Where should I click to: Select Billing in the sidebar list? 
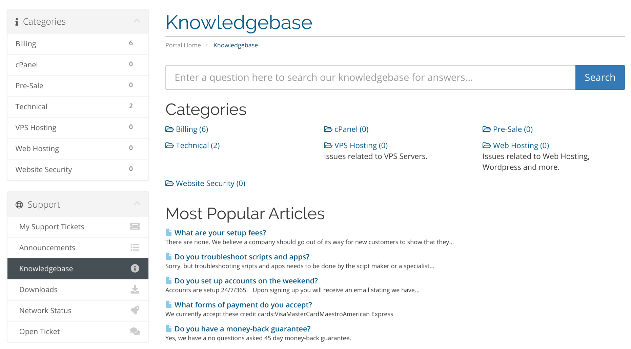78,44
